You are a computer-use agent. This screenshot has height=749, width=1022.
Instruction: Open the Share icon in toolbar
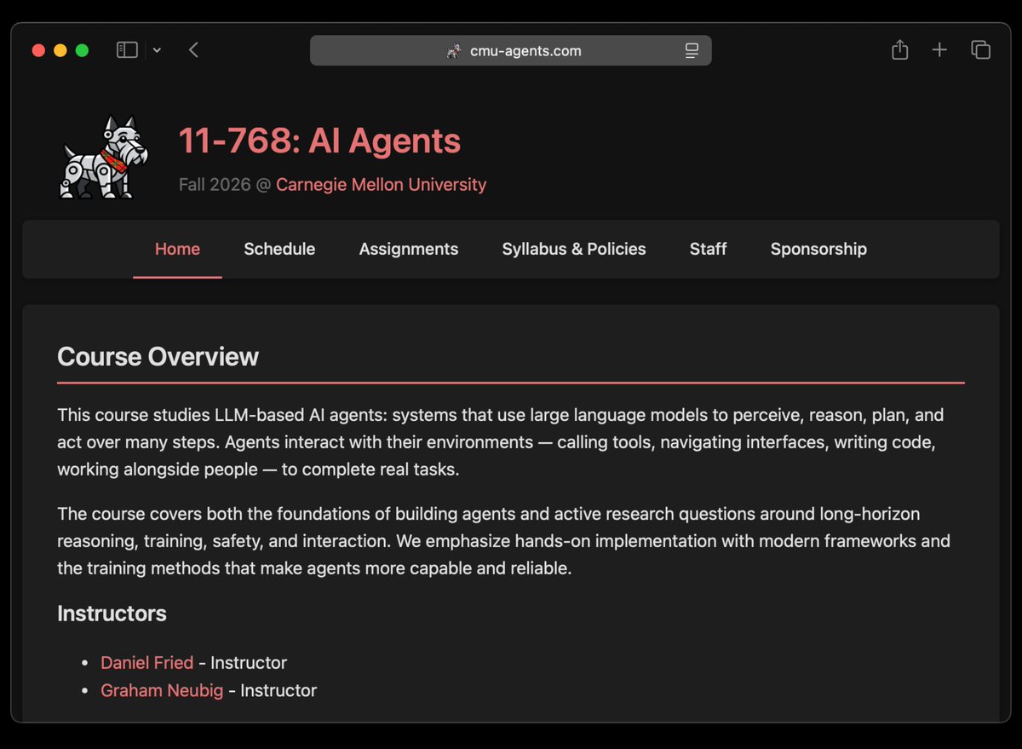pyautogui.click(x=899, y=50)
